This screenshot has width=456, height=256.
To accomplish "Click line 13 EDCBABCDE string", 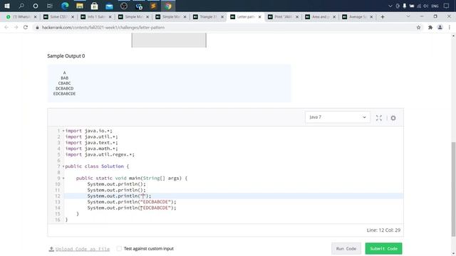I will pyautogui.click(x=155, y=202).
